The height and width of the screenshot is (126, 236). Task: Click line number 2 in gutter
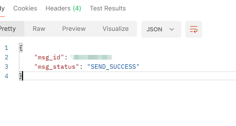(7, 57)
